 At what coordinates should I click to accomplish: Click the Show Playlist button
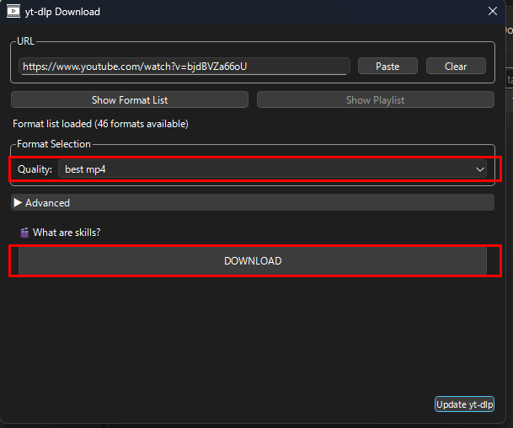375,100
